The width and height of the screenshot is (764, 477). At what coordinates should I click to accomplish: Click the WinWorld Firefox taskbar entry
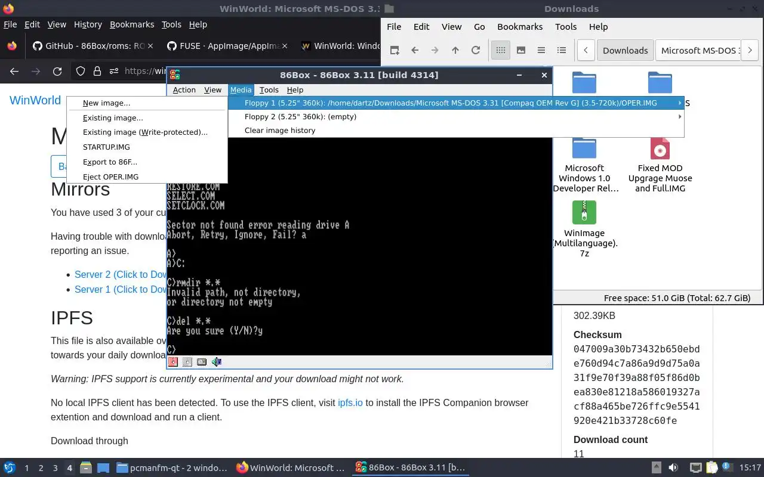(x=291, y=467)
